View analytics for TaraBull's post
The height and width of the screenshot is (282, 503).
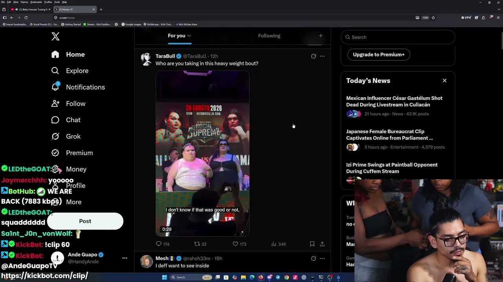pyautogui.click(x=274, y=244)
